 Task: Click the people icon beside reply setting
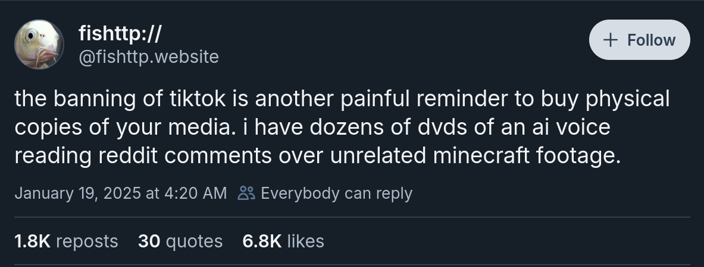[246, 193]
